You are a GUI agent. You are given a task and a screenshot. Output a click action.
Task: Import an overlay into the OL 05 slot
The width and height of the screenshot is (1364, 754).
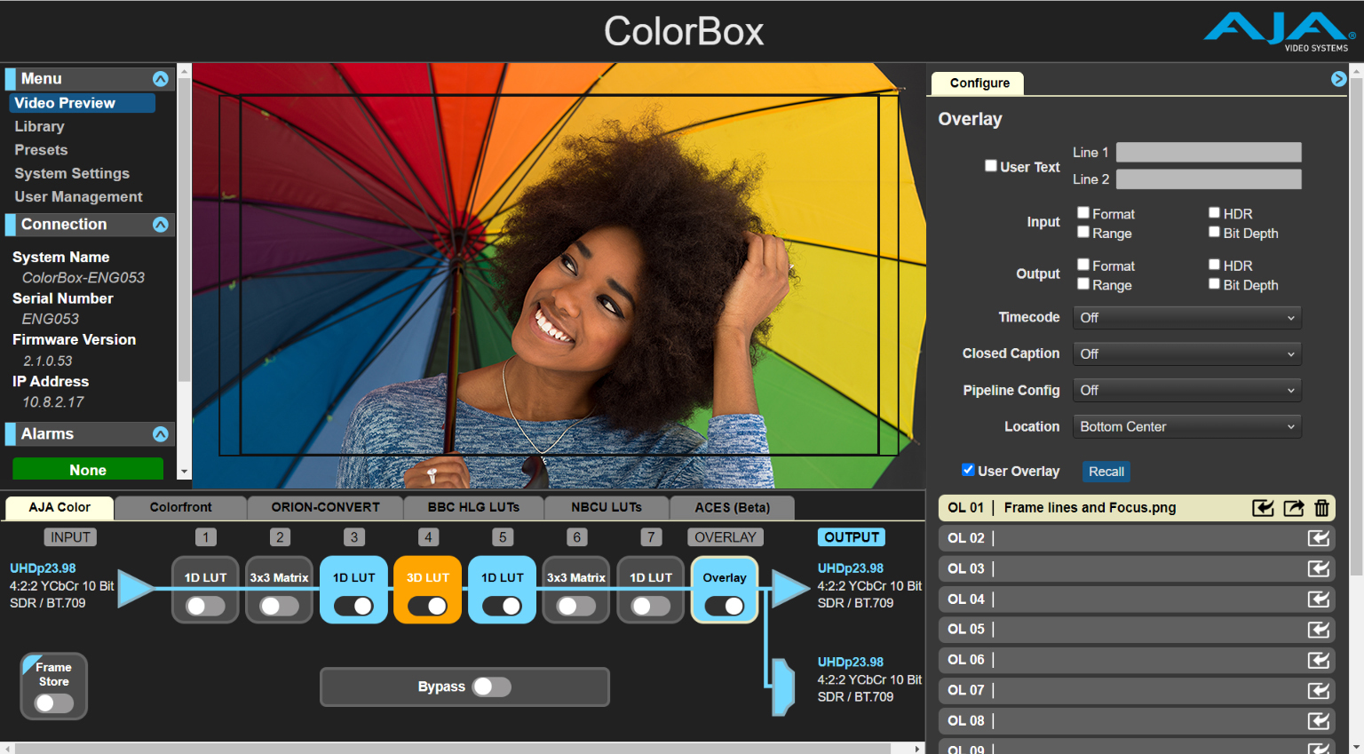(x=1319, y=630)
